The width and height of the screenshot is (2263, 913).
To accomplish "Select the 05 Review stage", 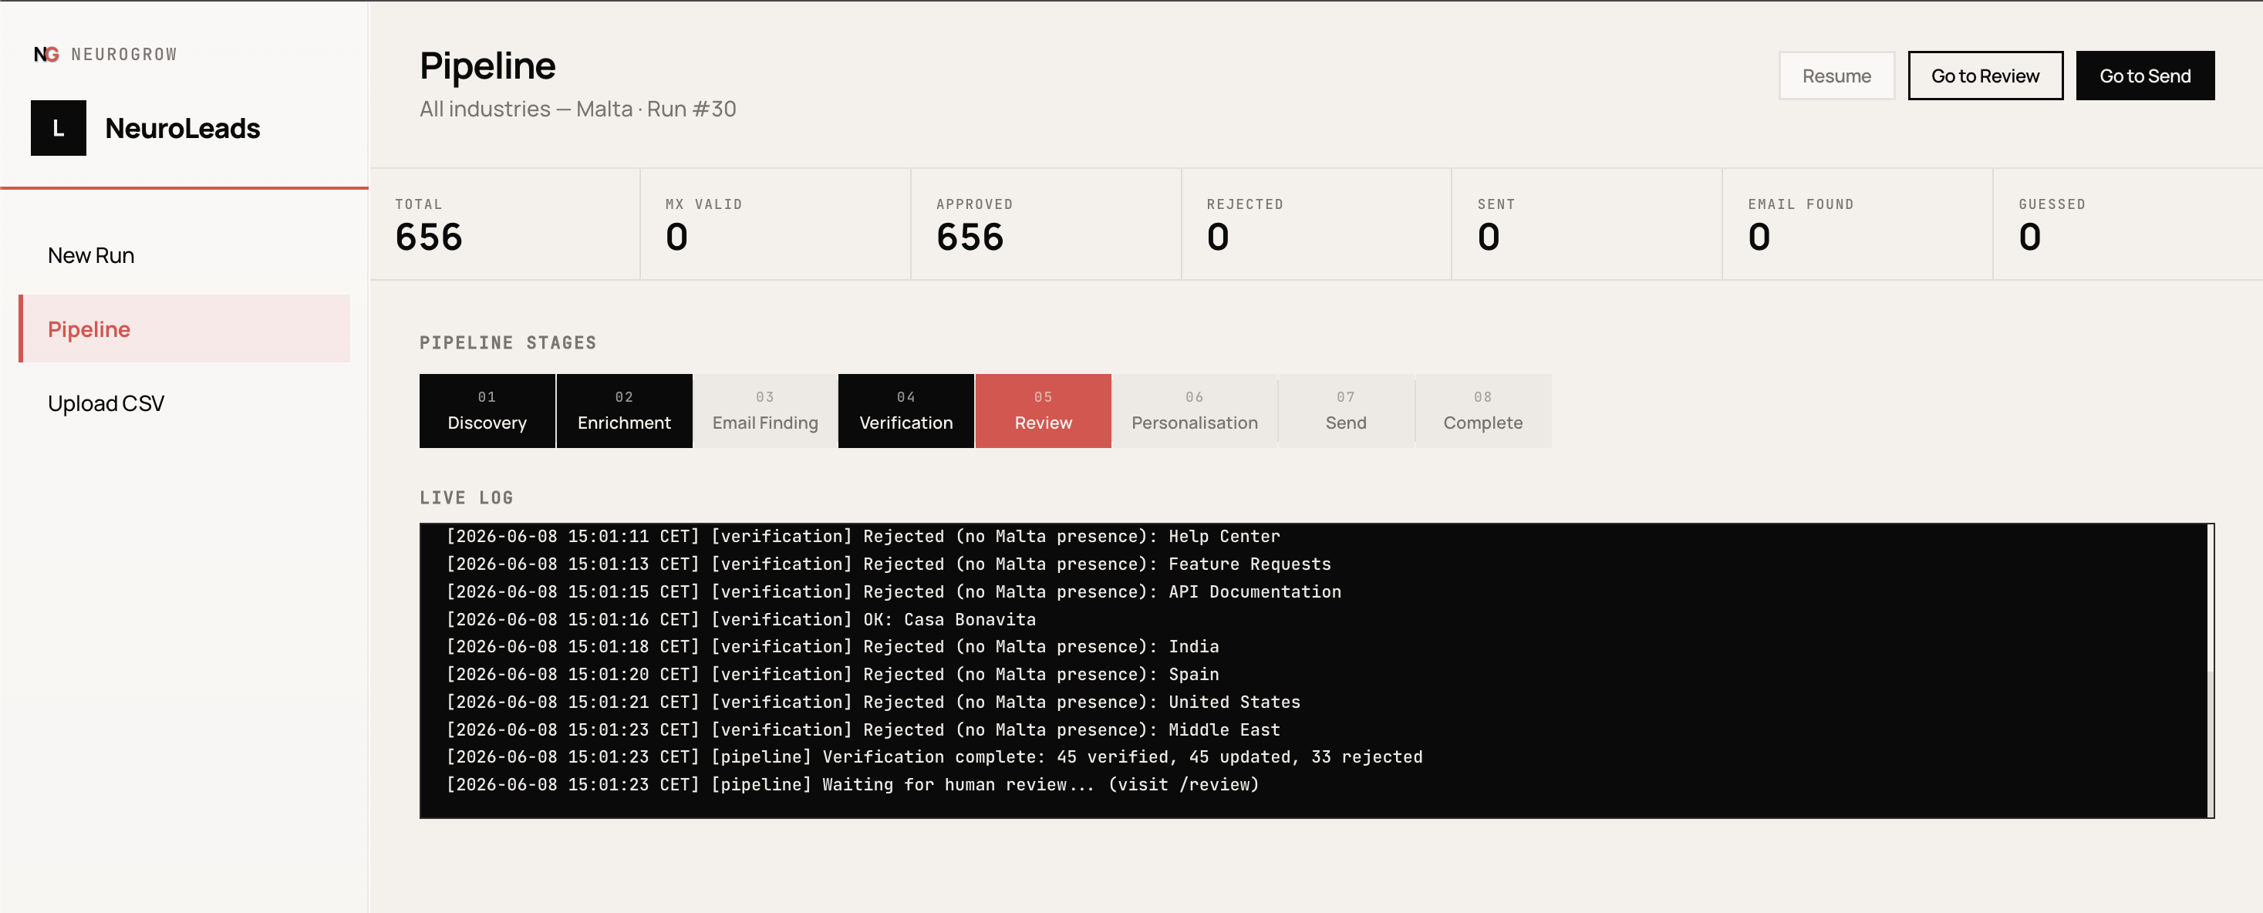I will [1043, 411].
